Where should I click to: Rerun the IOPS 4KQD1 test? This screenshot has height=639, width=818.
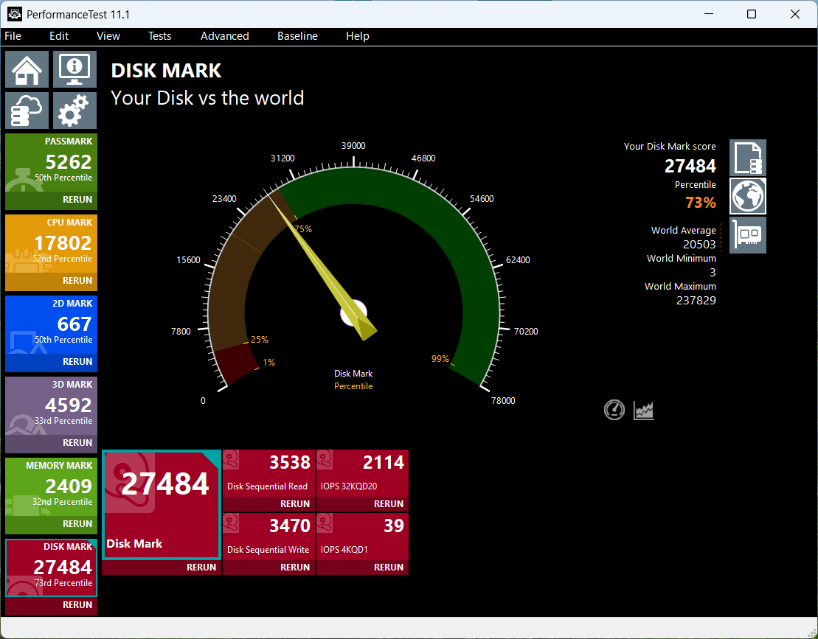[388, 567]
